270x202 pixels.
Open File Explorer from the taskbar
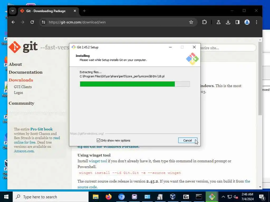coord(95,197)
